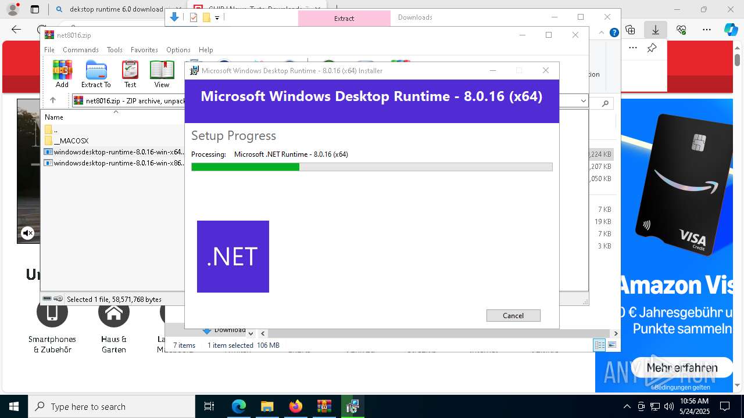Expand the WinRAR address path dropdown

[x=584, y=101]
